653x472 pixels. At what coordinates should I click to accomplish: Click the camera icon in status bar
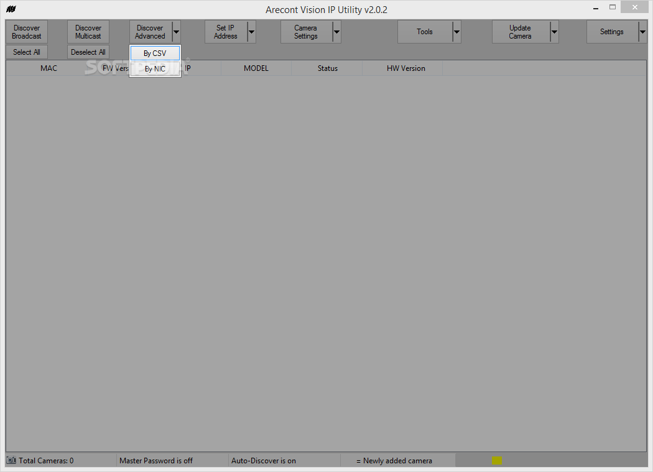pos(11,460)
